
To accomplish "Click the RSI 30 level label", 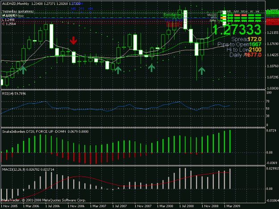I will point(267,116).
